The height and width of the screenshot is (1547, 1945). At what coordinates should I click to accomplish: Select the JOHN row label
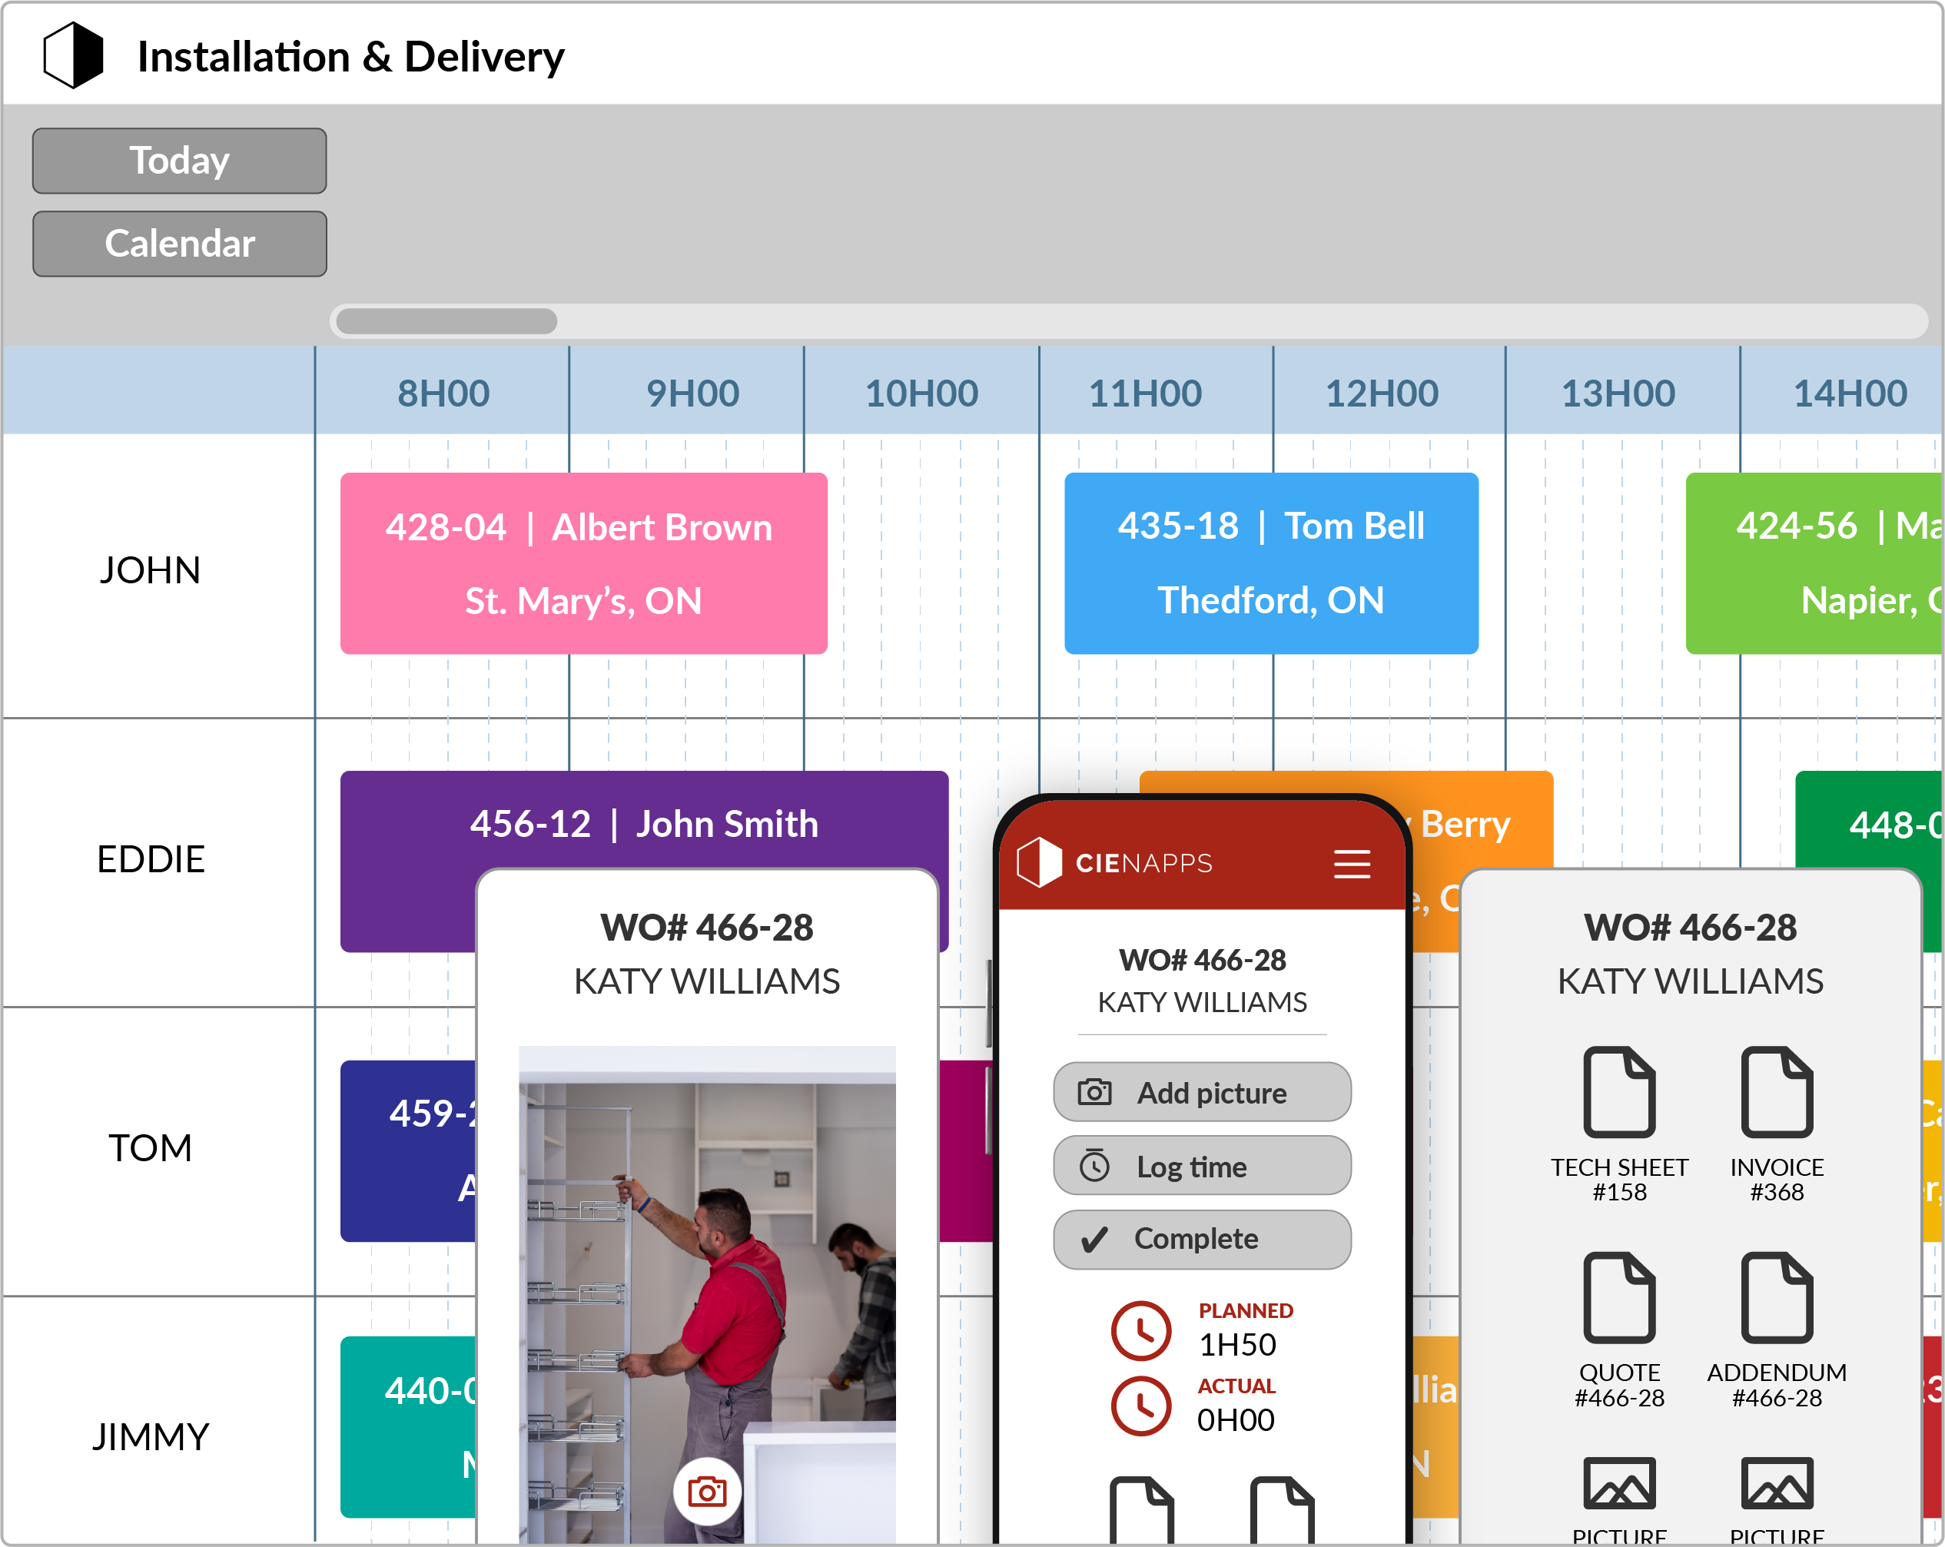click(x=150, y=570)
